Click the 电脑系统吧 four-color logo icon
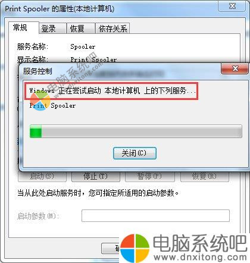This screenshot has width=250, height=263. (135, 248)
